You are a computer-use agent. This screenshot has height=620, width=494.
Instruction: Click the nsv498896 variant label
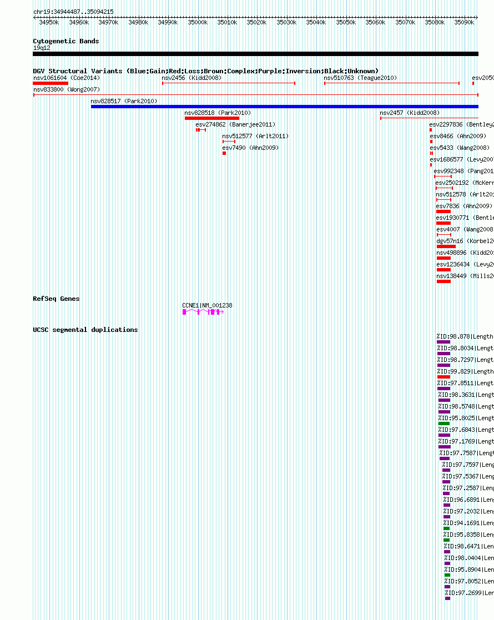[x=465, y=253]
